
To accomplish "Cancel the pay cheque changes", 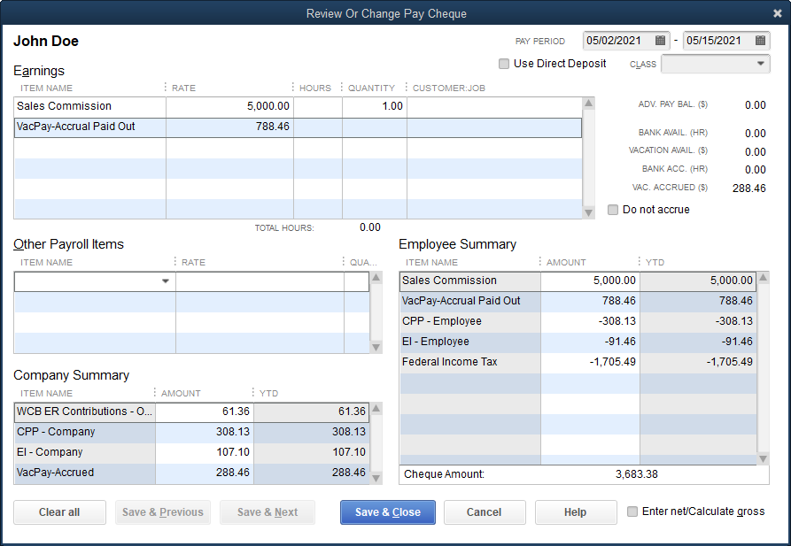I will click(x=485, y=511).
